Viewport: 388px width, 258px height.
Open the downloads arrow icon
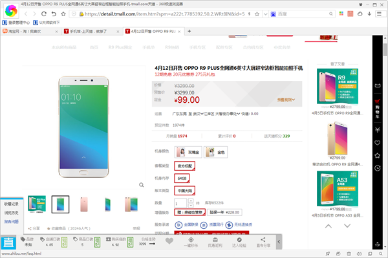tap(369, 14)
